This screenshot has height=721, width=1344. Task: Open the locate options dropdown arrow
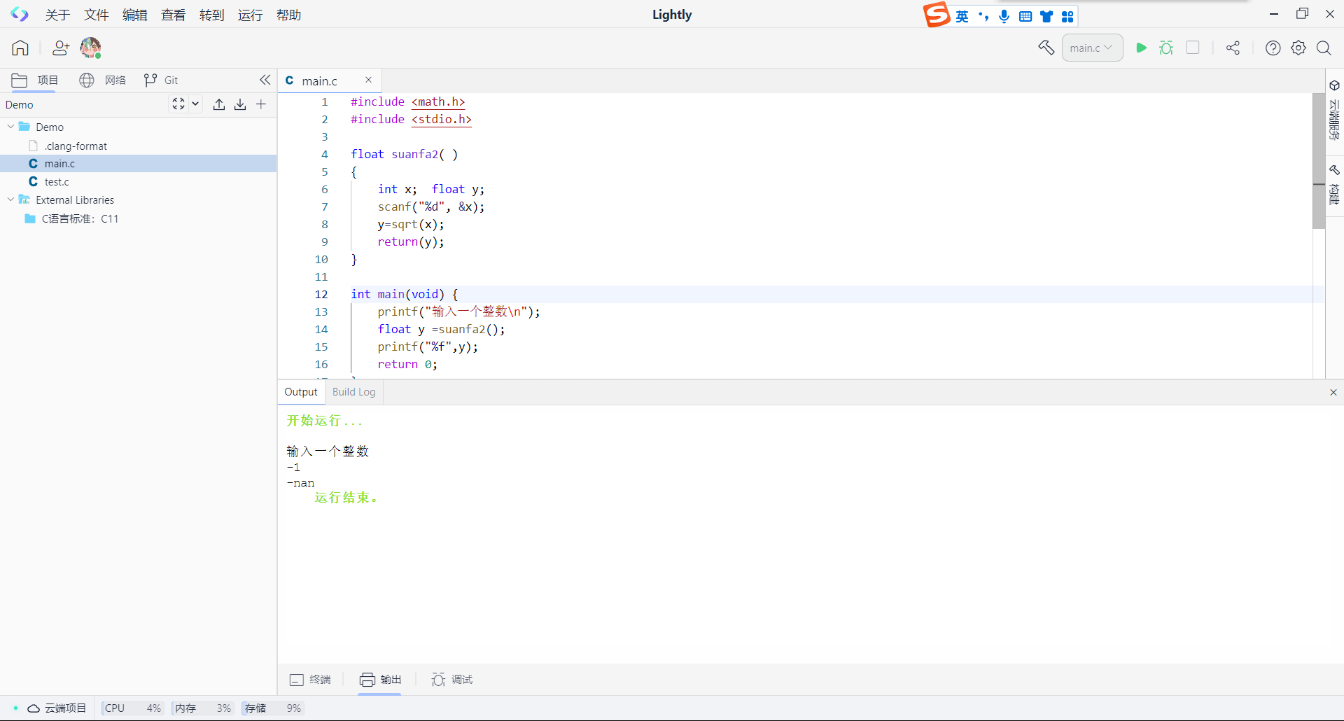(x=195, y=104)
